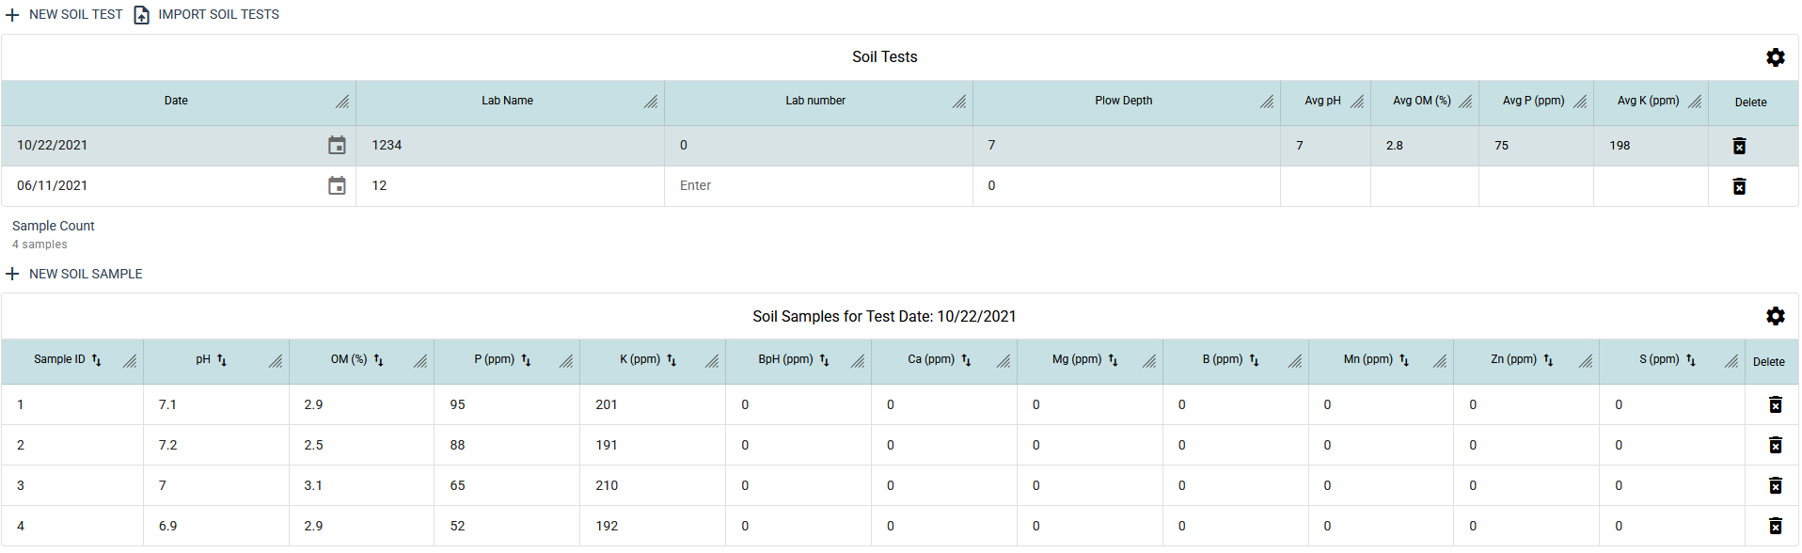Delete the 10/22/2021 soil test
This screenshot has height=553, width=1802.
(1739, 146)
